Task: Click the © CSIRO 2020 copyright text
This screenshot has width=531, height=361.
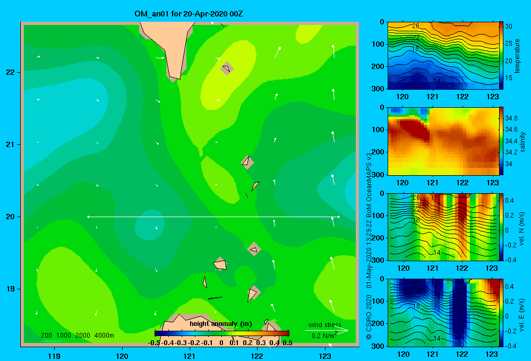Action: tap(369, 317)
